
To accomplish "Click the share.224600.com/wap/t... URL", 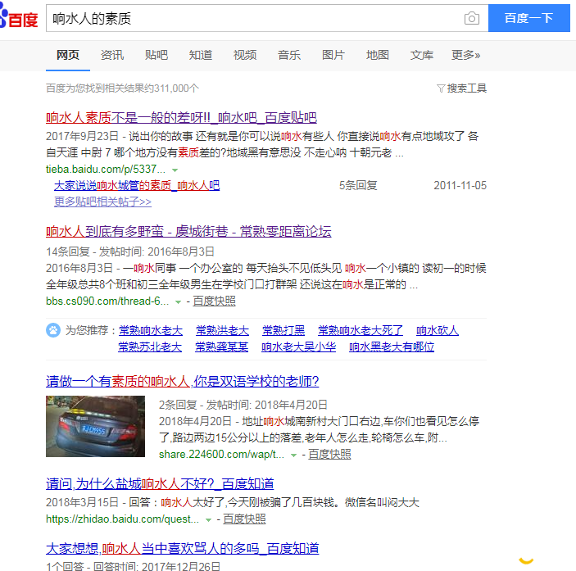I will [221, 455].
